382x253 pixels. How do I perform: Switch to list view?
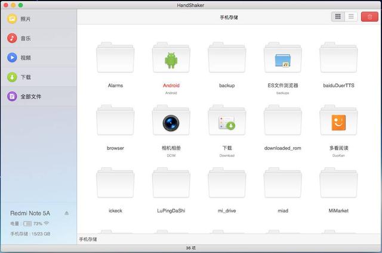(351, 17)
